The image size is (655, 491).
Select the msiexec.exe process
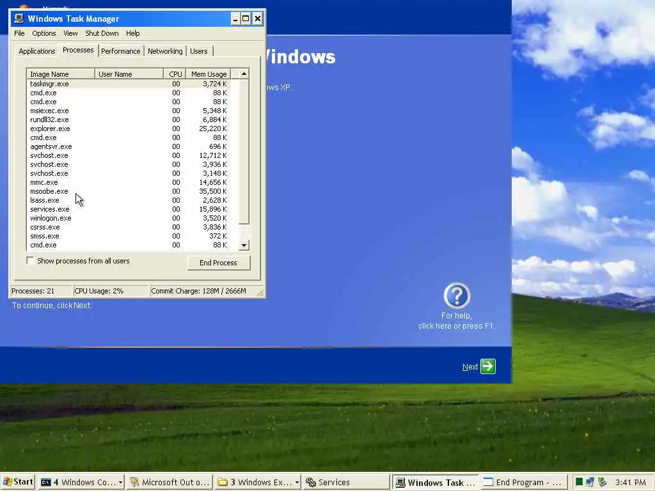tap(129, 111)
